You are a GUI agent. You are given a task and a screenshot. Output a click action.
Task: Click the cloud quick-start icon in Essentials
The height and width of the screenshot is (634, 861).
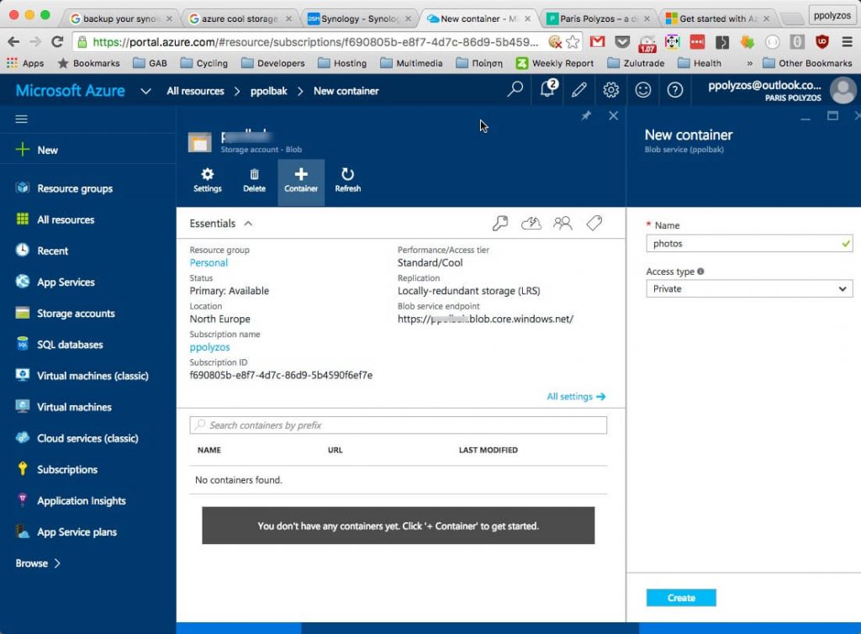coord(531,223)
